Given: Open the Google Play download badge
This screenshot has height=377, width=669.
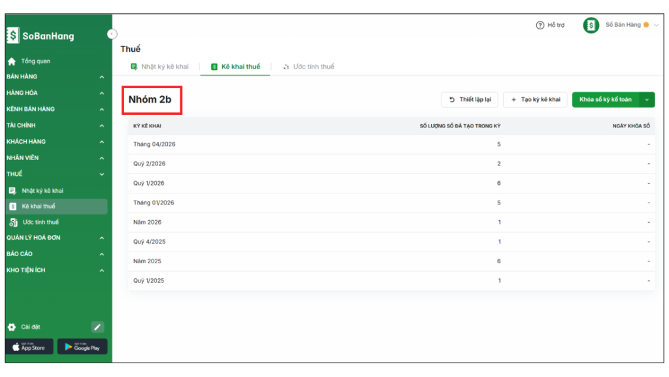Looking at the screenshot, I should (82, 347).
